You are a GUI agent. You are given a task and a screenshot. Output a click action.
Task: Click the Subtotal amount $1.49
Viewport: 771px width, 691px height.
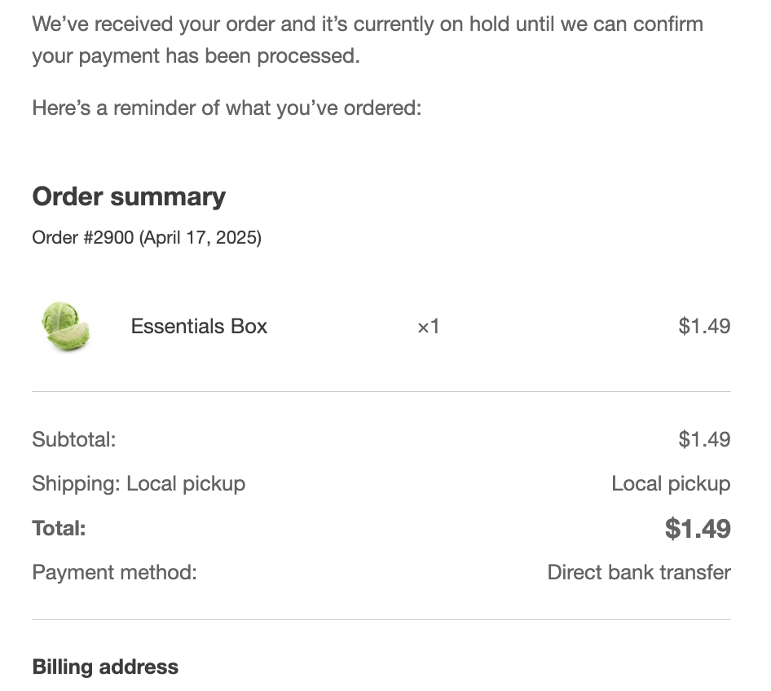click(704, 439)
